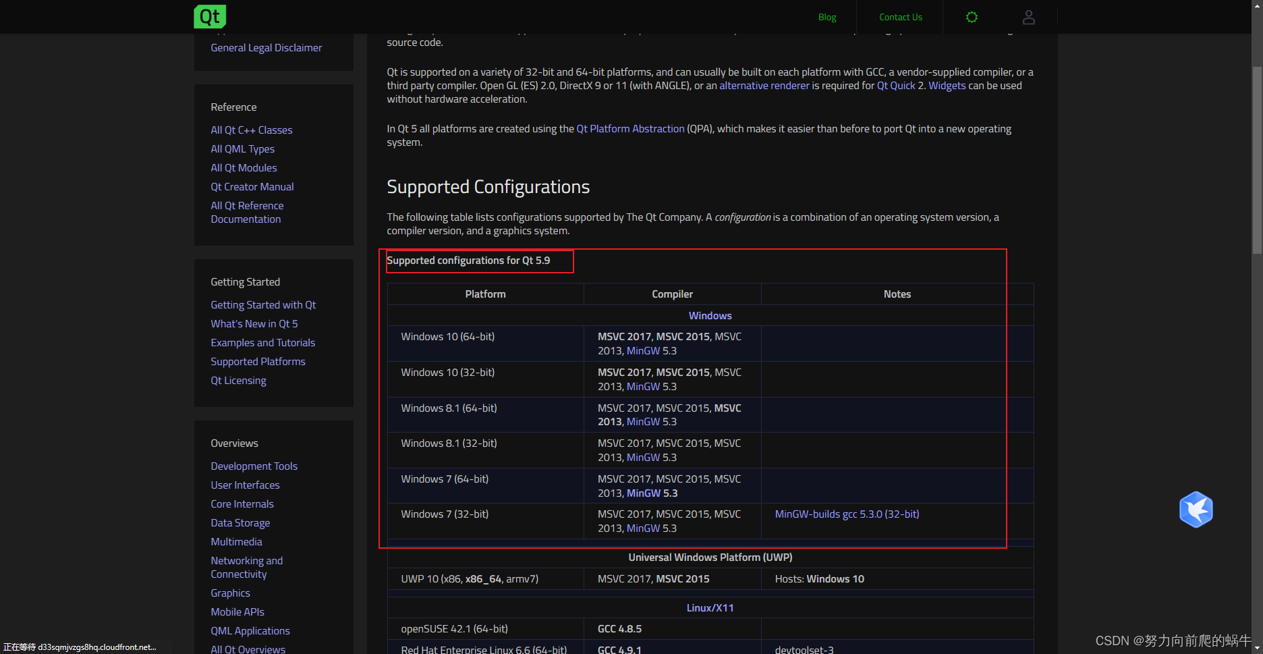Open Qt Platform Abstraction link
The width and height of the screenshot is (1263, 654).
[630, 129]
